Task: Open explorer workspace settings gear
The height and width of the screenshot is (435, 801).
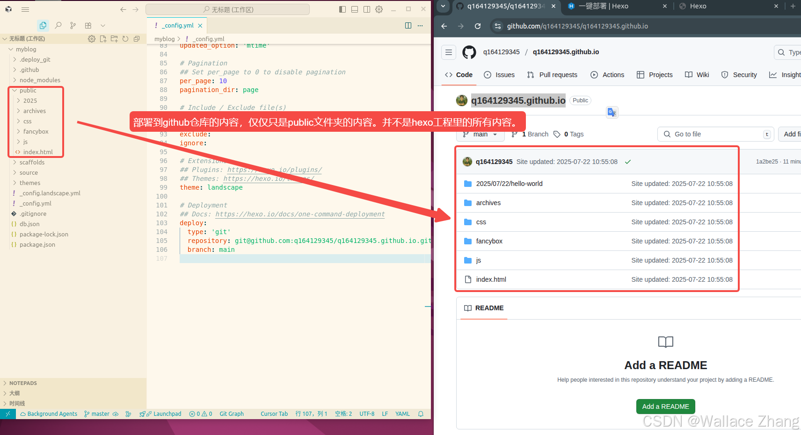Action: point(92,39)
